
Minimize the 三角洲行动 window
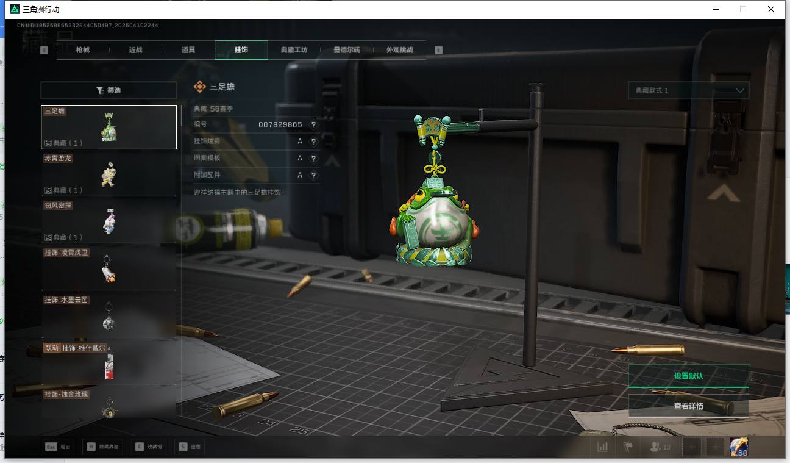pyautogui.click(x=714, y=9)
